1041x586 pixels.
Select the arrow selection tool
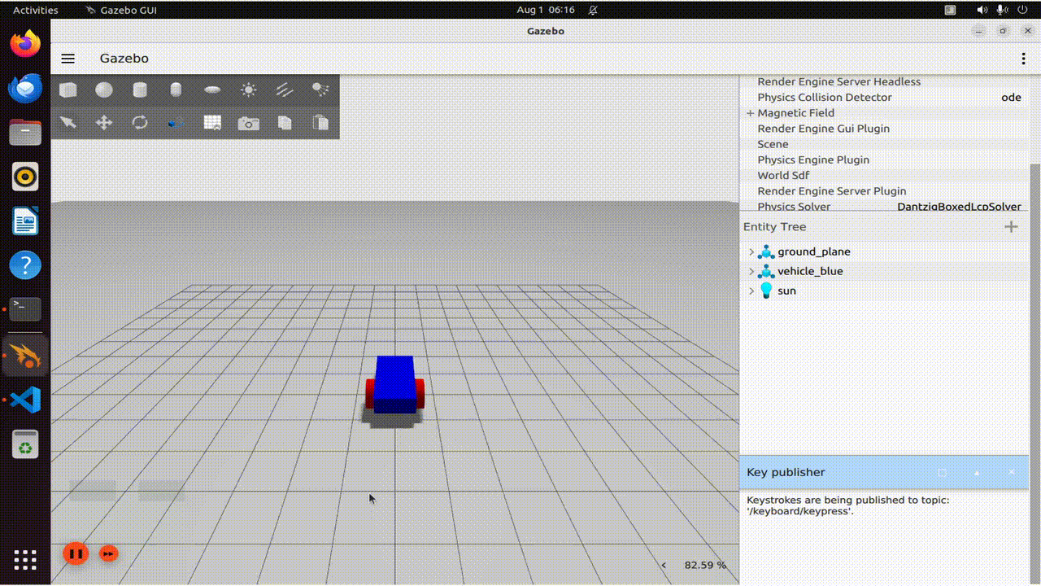point(68,121)
